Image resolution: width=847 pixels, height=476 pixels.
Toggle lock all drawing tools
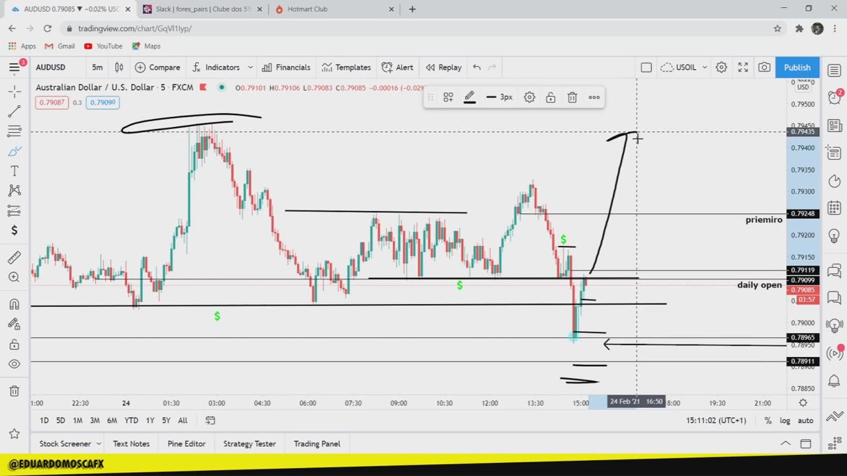[x=14, y=344]
